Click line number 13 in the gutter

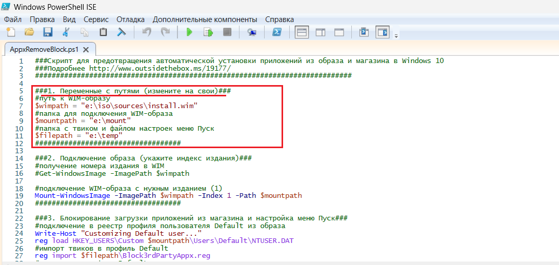[x=19, y=151]
